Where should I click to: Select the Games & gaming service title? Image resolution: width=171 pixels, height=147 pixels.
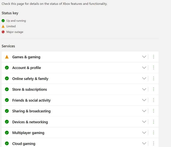pyautogui.click(x=26, y=57)
